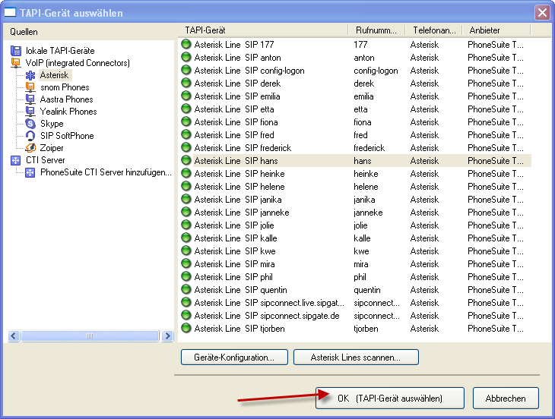This screenshot has width=555, height=419.
Task: Click the SIP SoftPhone headset icon
Action: point(30,136)
